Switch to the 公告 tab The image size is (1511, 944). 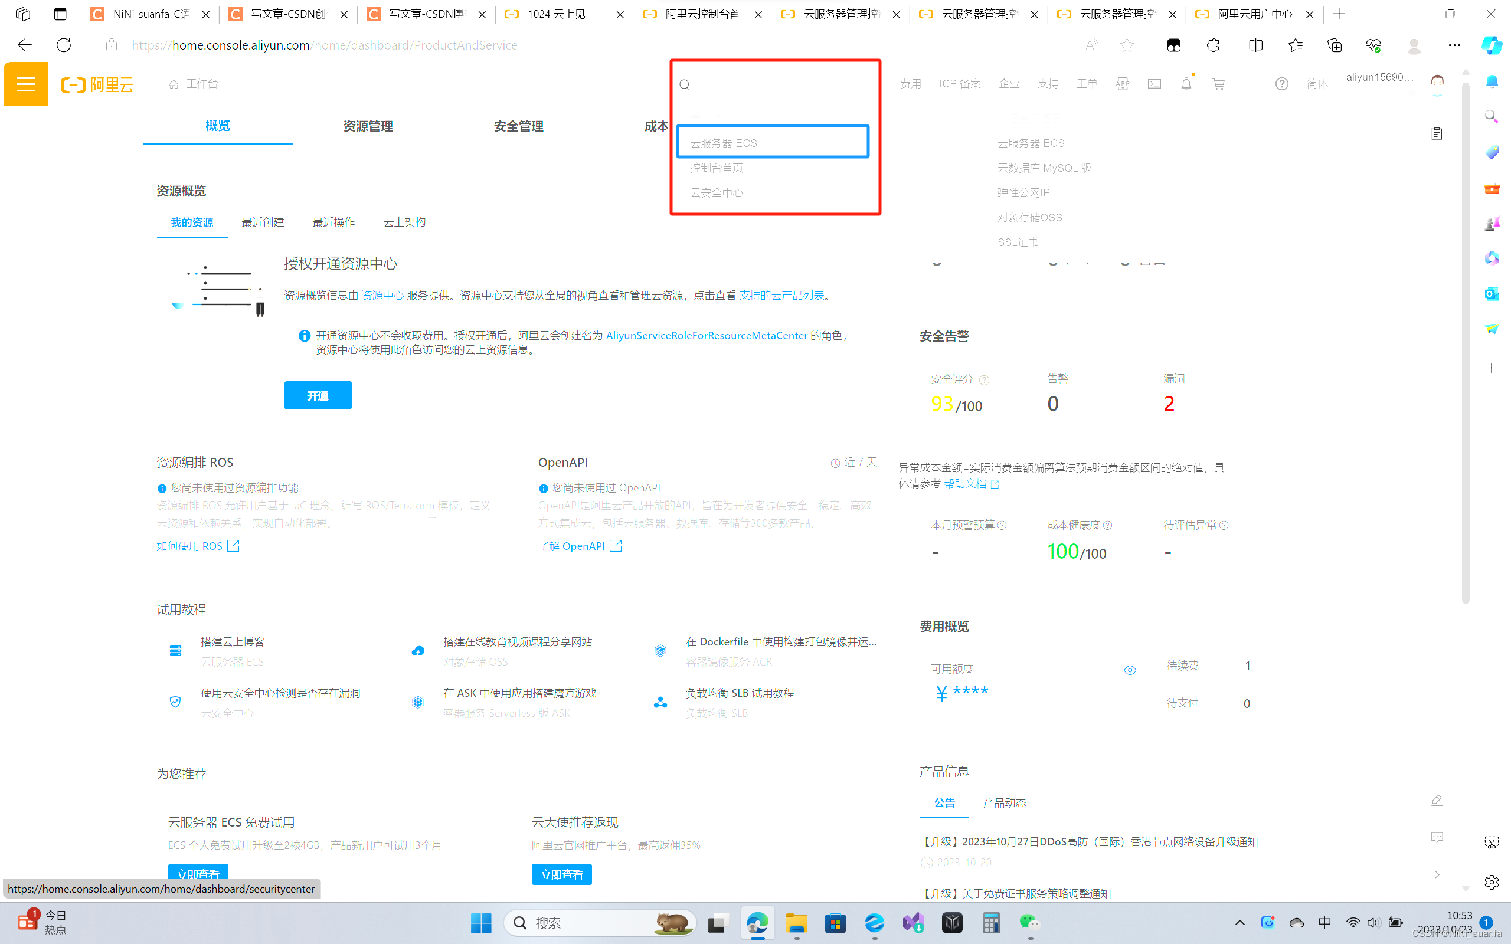(944, 803)
